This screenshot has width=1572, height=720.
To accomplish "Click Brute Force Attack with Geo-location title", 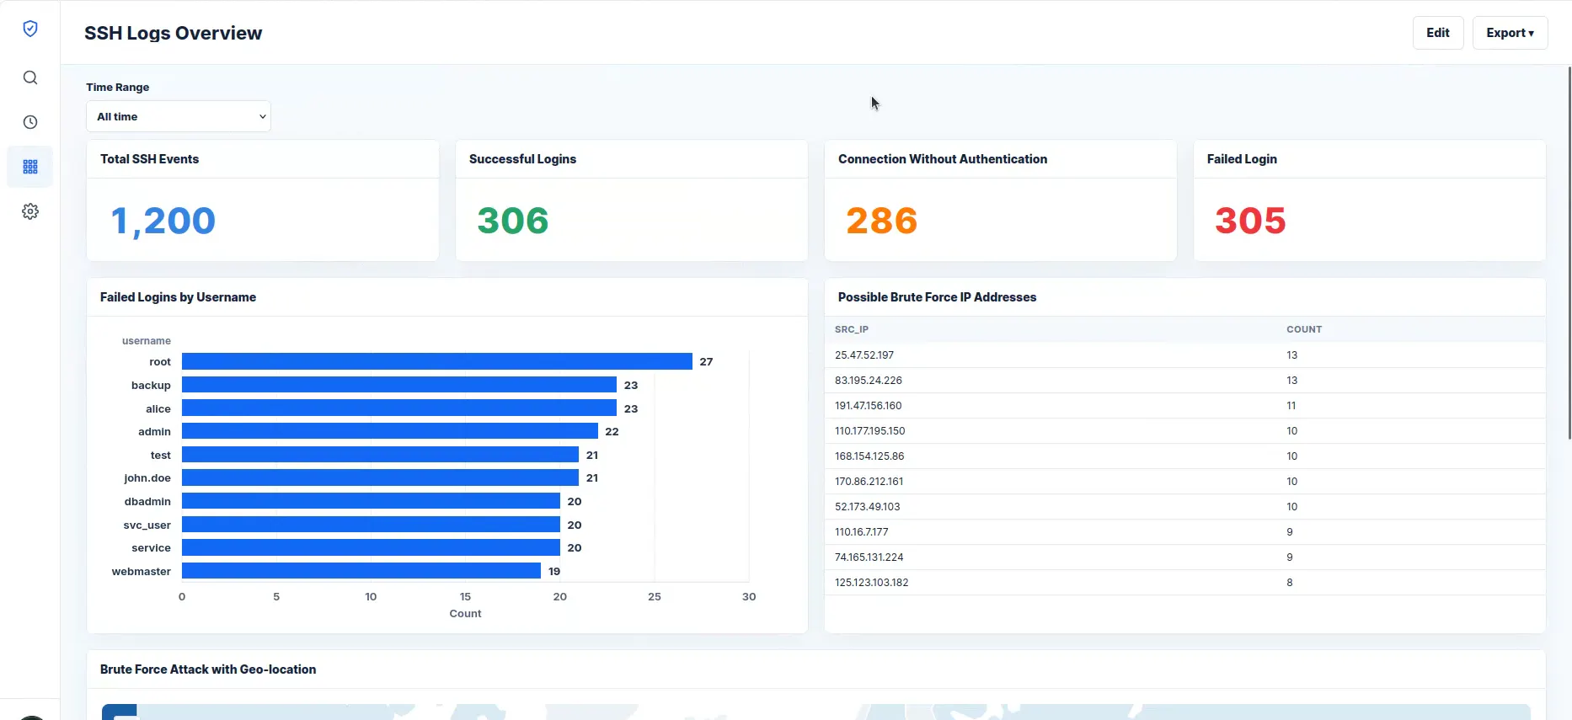I will click(x=208, y=669).
